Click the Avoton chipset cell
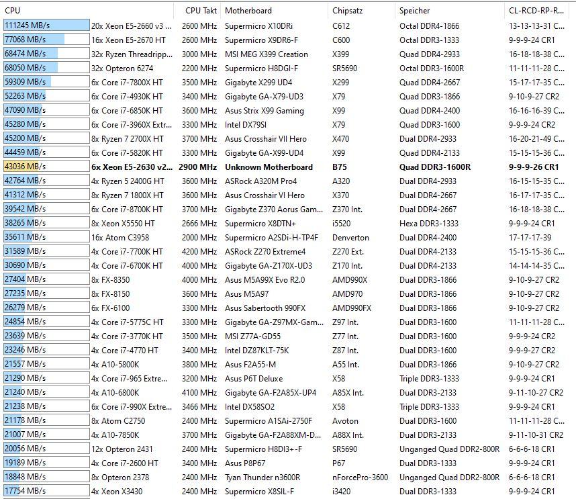 pos(345,421)
